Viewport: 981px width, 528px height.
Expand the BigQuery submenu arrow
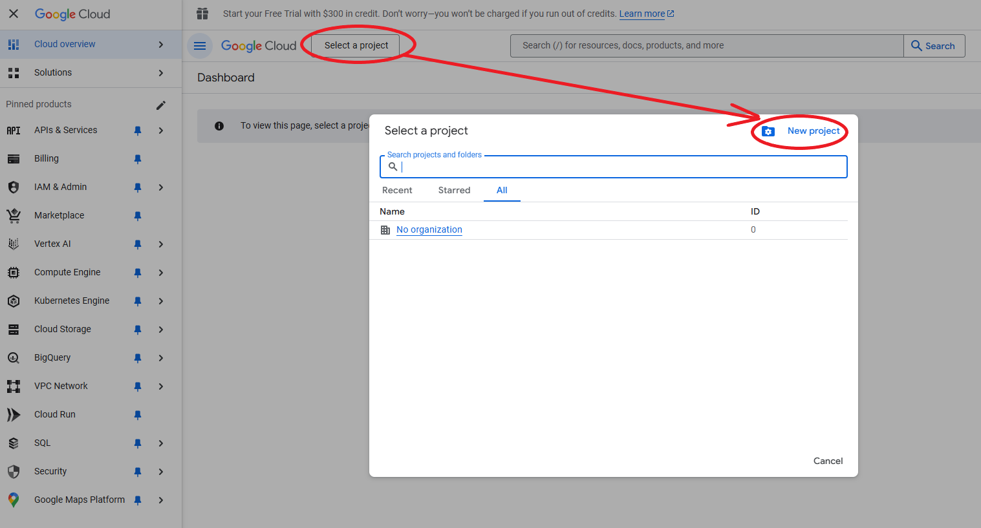click(161, 358)
